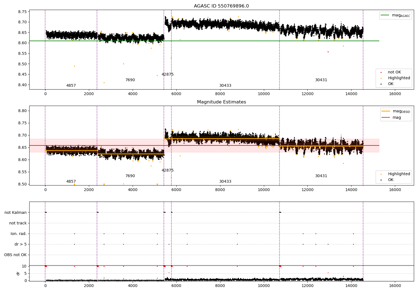Click obsid label 4857 in Magnitude Estimates plot
418x292 pixels.
pyautogui.click(x=71, y=182)
